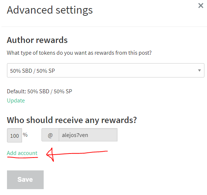Click the red underline beneath Add account
This screenshot has width=207, height=195.
click(23, 157)
